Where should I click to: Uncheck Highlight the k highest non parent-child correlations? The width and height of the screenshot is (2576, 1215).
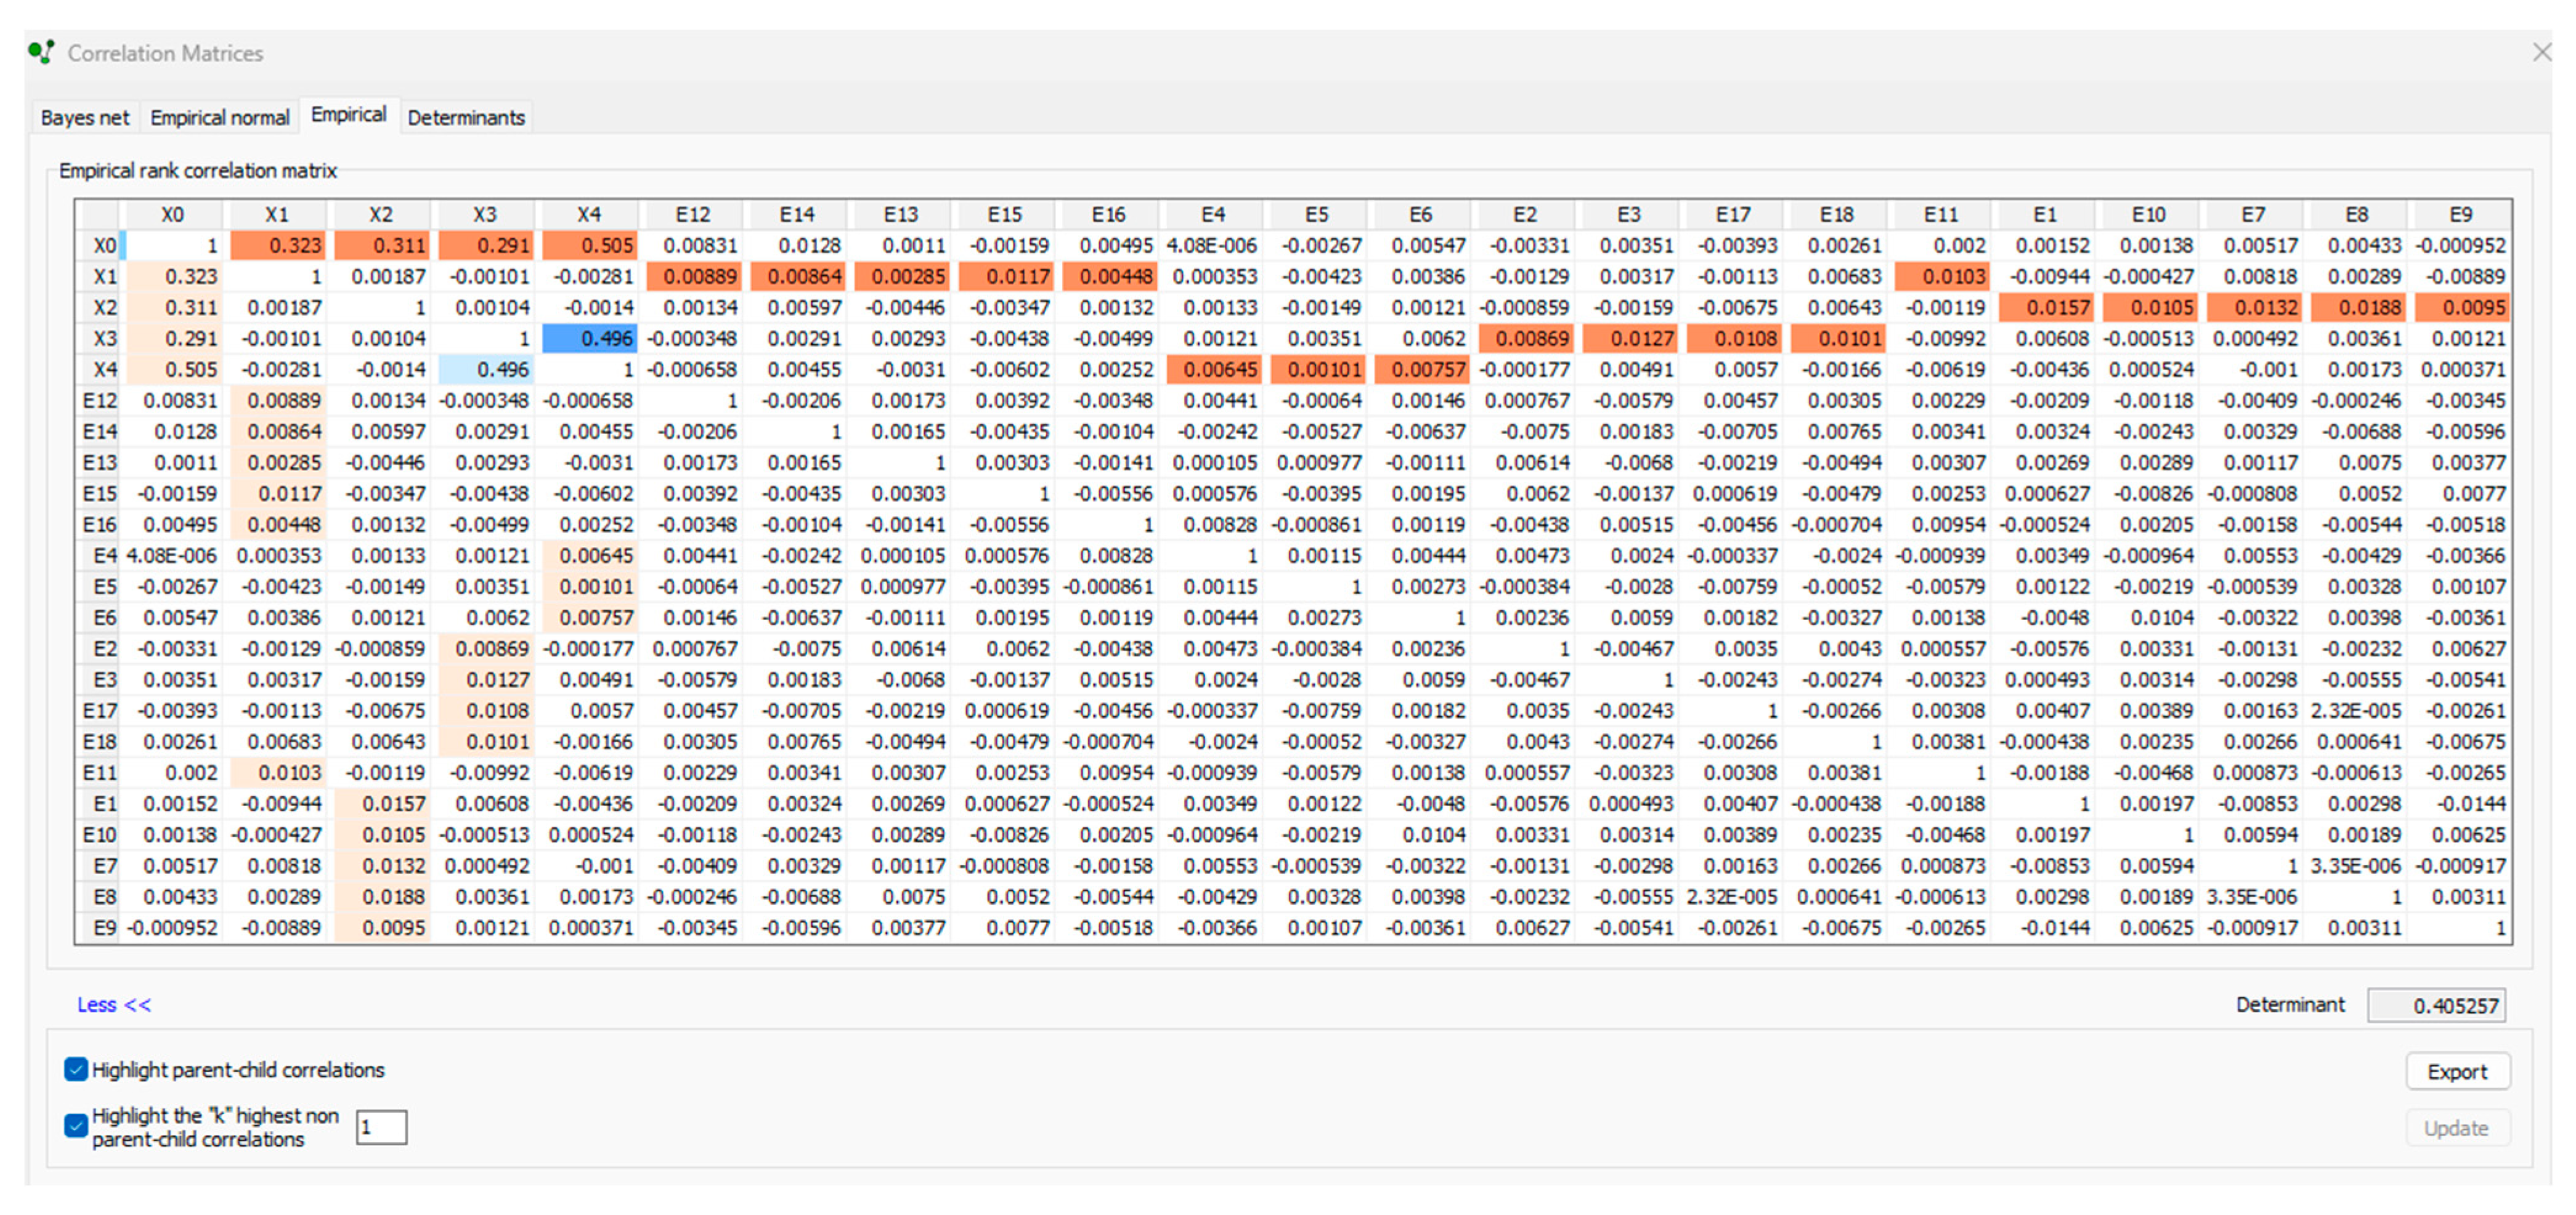76,1126
